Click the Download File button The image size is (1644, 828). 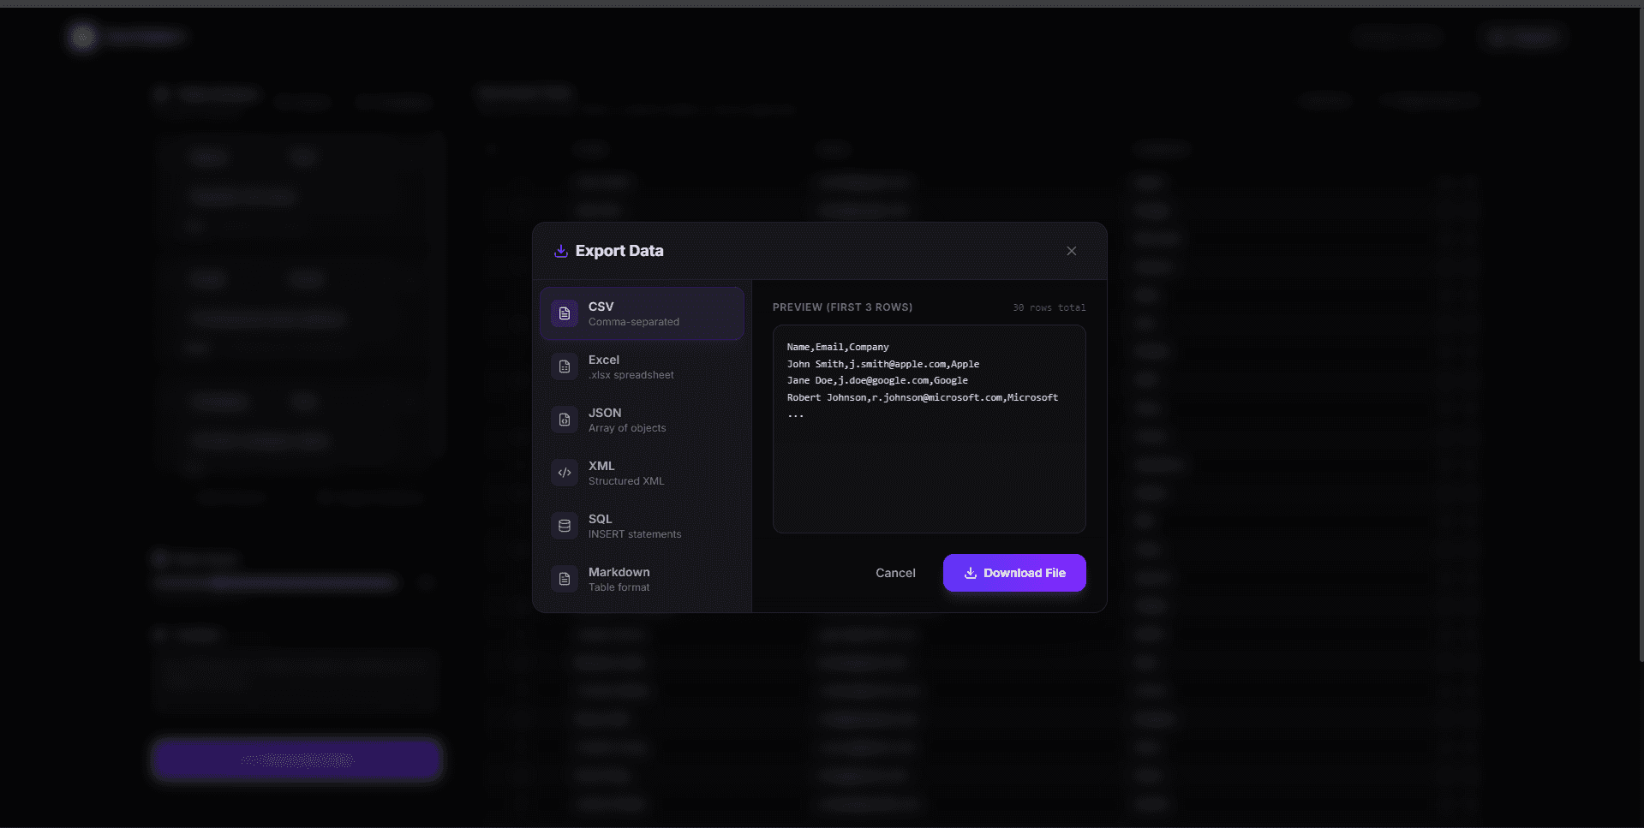click(1013, 573)
